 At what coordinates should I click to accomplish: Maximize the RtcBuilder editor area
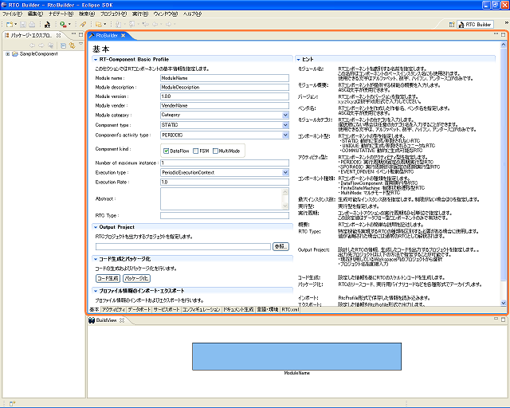(503, 34)
